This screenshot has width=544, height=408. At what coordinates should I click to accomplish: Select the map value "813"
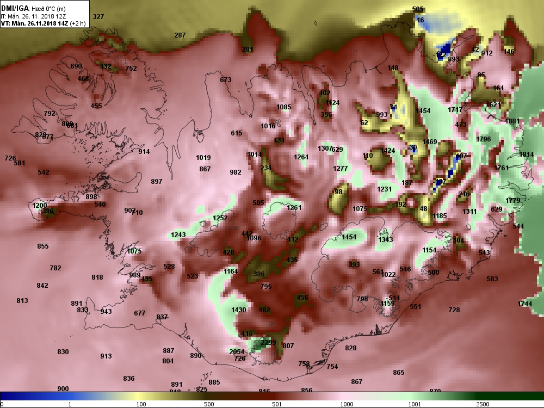click(x=22, y=301)
